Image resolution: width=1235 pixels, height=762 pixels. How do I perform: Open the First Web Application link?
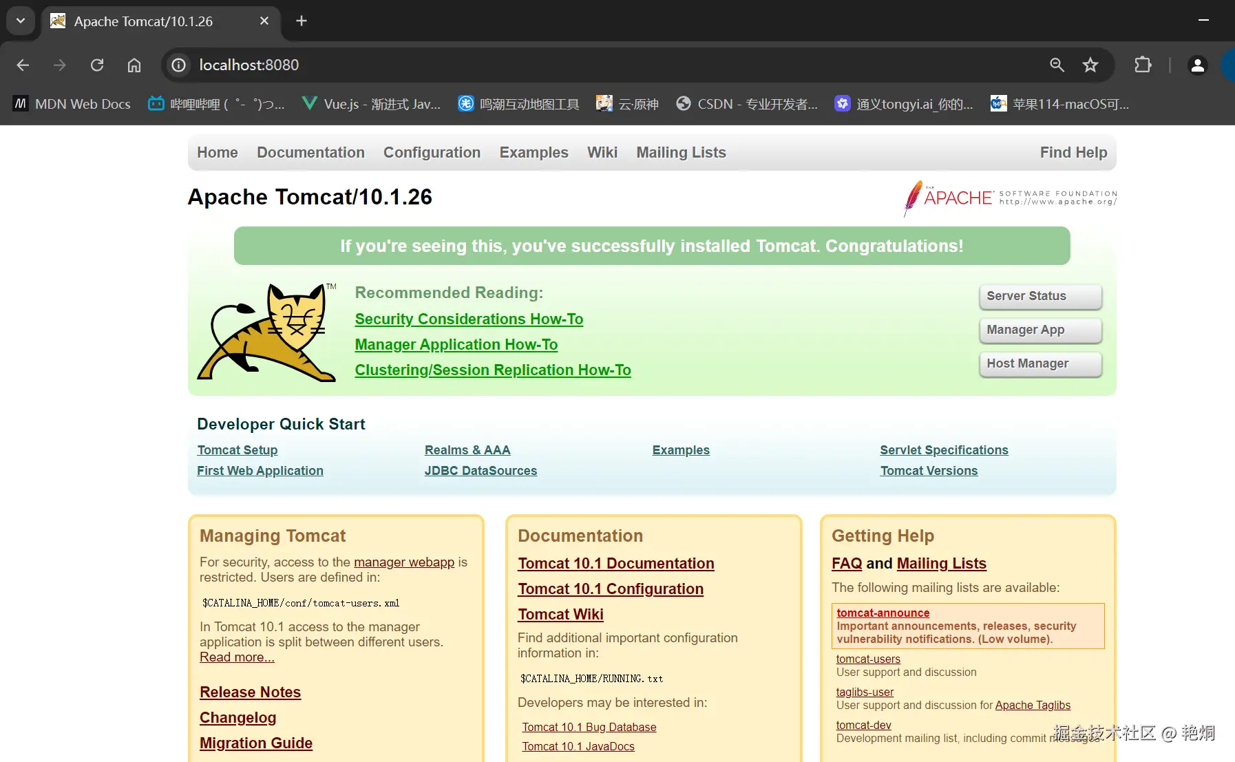(x=260, y=470)
